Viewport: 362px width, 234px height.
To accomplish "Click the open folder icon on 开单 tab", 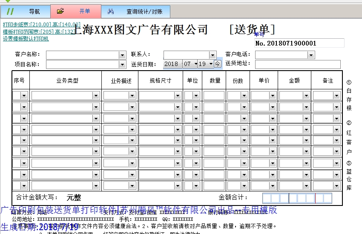I will 60,11.
